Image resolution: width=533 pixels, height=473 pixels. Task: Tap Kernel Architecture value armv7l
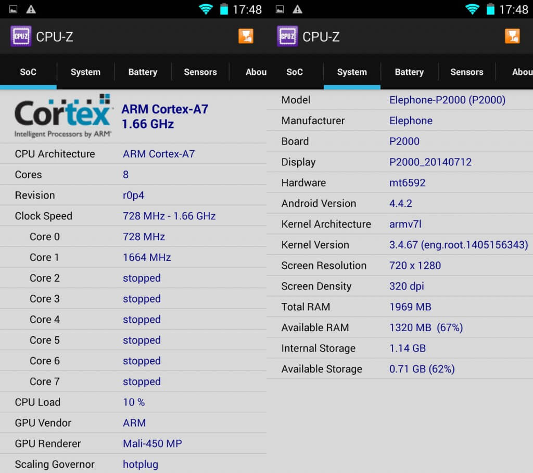pyautogui.click(x=405, y=224)
